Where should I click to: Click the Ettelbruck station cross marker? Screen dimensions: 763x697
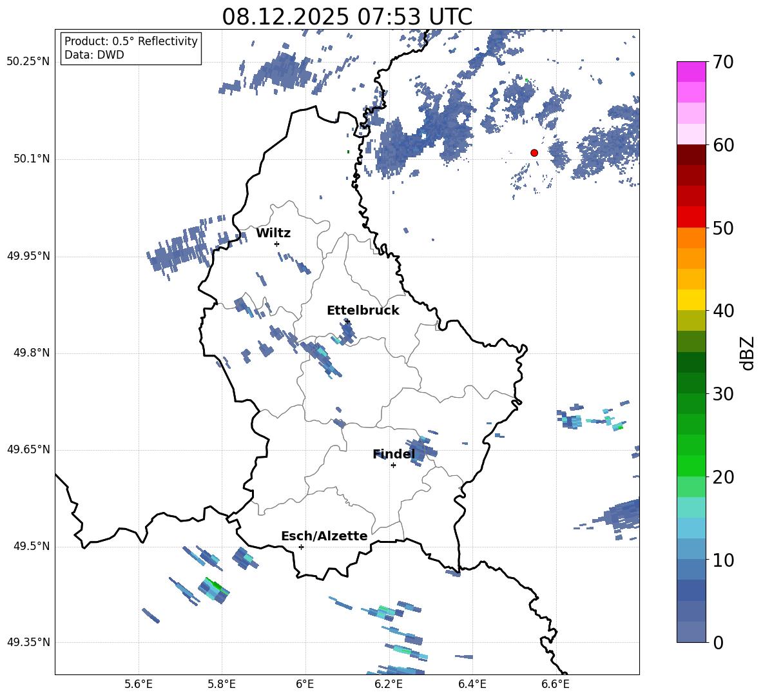tap(347, 321)
